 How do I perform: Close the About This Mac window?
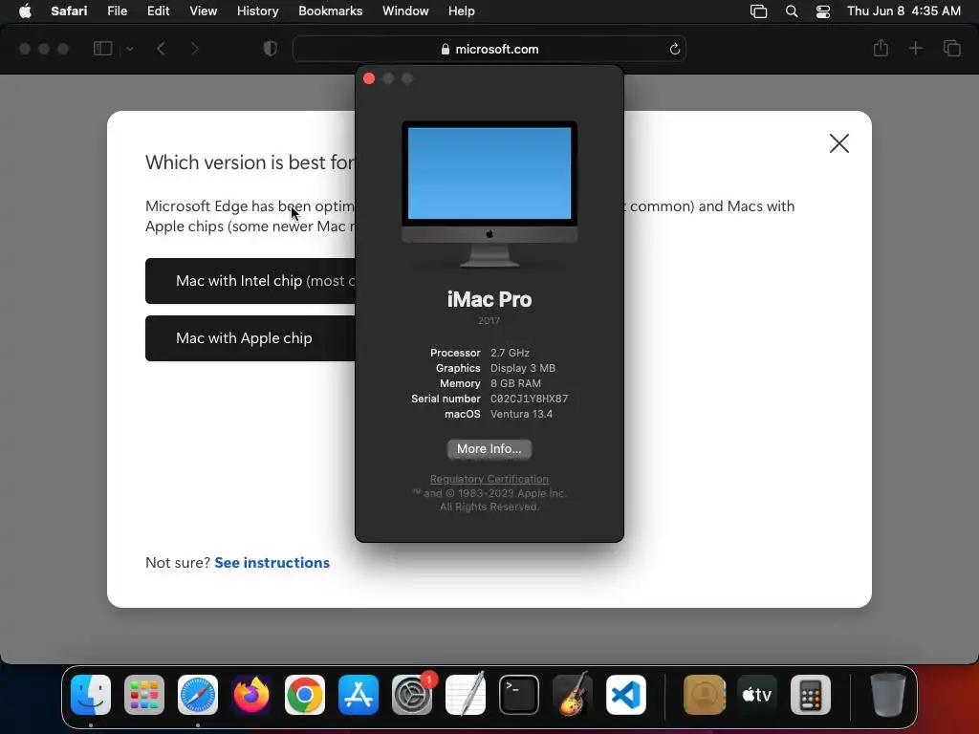369,78
